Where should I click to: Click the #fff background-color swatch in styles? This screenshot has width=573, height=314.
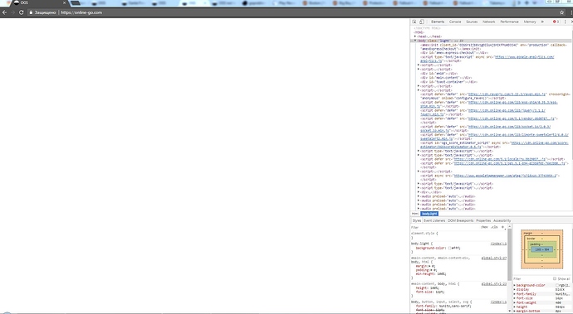tap(449, 248)
